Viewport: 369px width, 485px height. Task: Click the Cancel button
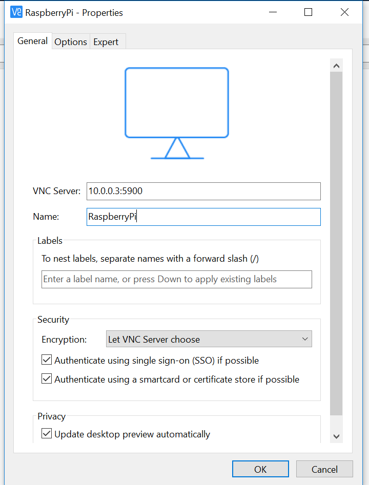pyautogui.click(x=324, y=469)
